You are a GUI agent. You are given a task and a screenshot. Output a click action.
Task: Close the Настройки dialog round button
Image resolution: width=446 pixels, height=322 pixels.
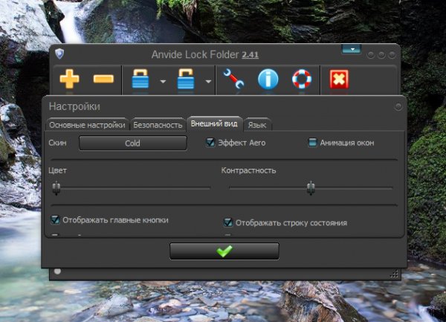click(398, 106)
